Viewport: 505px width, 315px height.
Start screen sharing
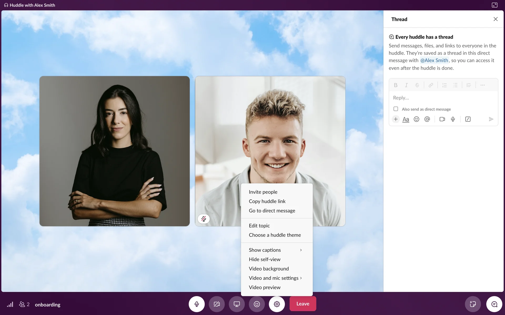pos(237,304)
